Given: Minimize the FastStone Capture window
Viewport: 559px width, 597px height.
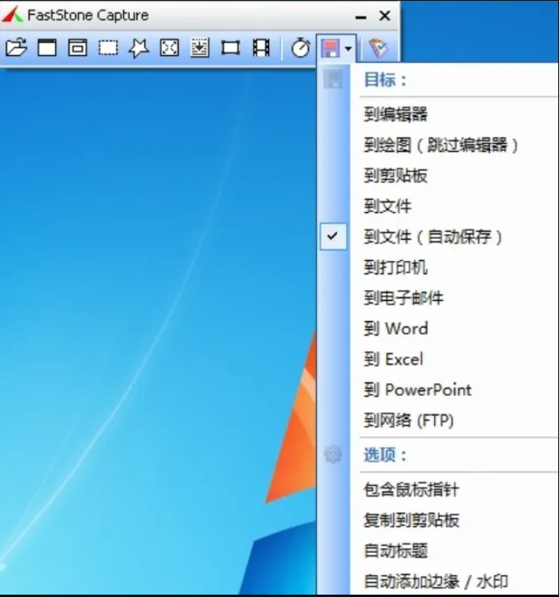Looking at the screenshot, I should [361, 16].
